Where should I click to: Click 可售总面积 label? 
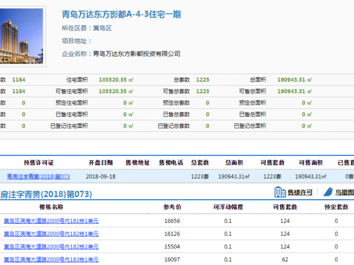(252, 91)
